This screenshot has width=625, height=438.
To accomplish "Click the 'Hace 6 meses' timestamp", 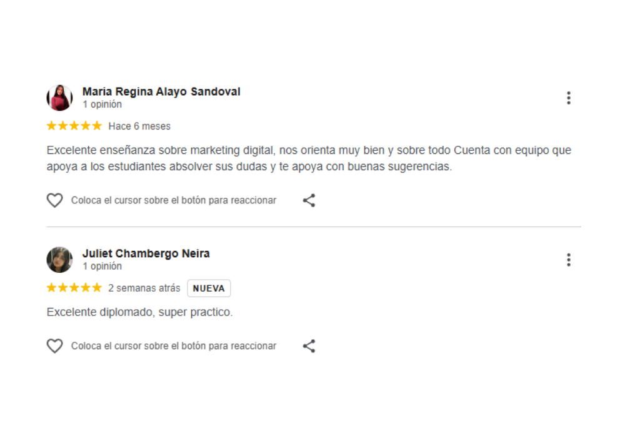I will click(139, 126).
